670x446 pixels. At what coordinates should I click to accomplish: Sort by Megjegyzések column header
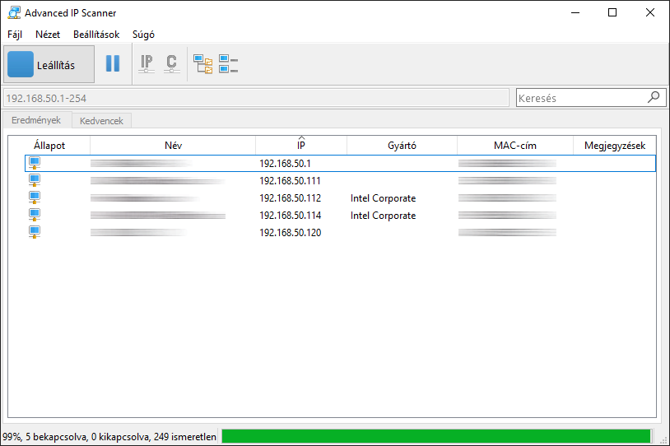click(x=615, y=146)
